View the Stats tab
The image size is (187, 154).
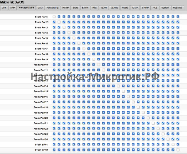coord(75,8)
